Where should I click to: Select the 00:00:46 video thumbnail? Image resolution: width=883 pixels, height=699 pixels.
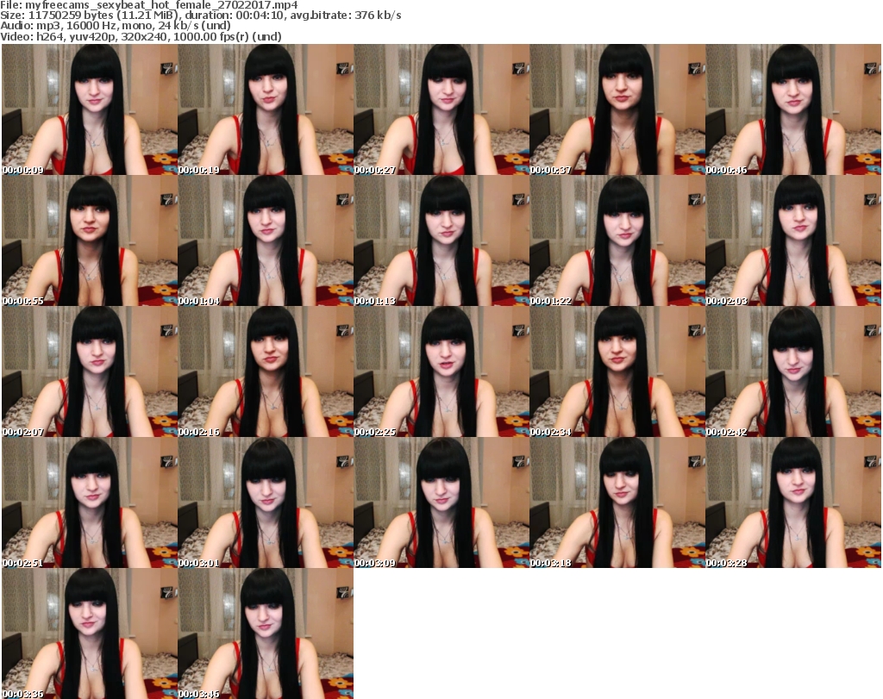click(792, 109)
